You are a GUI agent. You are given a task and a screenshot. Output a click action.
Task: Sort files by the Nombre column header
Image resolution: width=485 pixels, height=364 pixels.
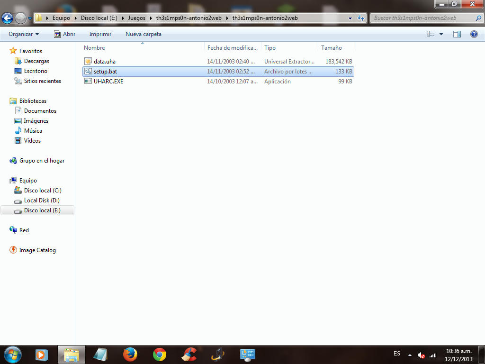tap(95, 48)
